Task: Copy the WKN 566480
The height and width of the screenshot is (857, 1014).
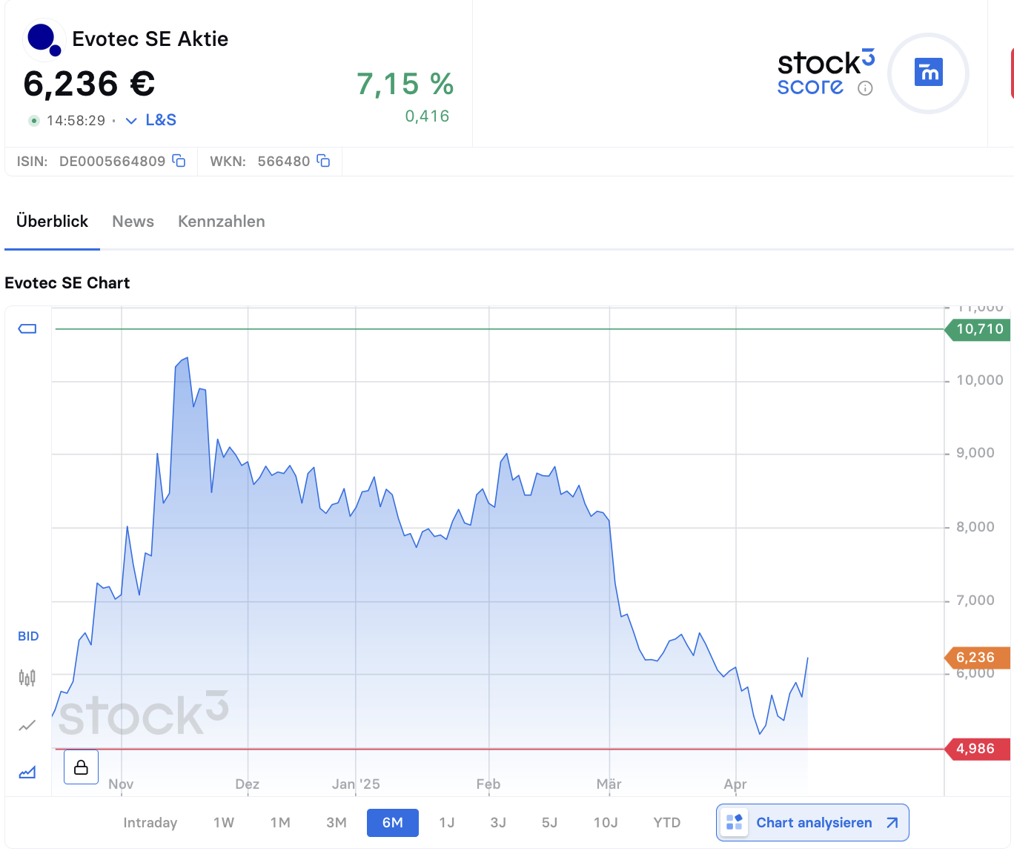Action: click(x=323, y=161)
